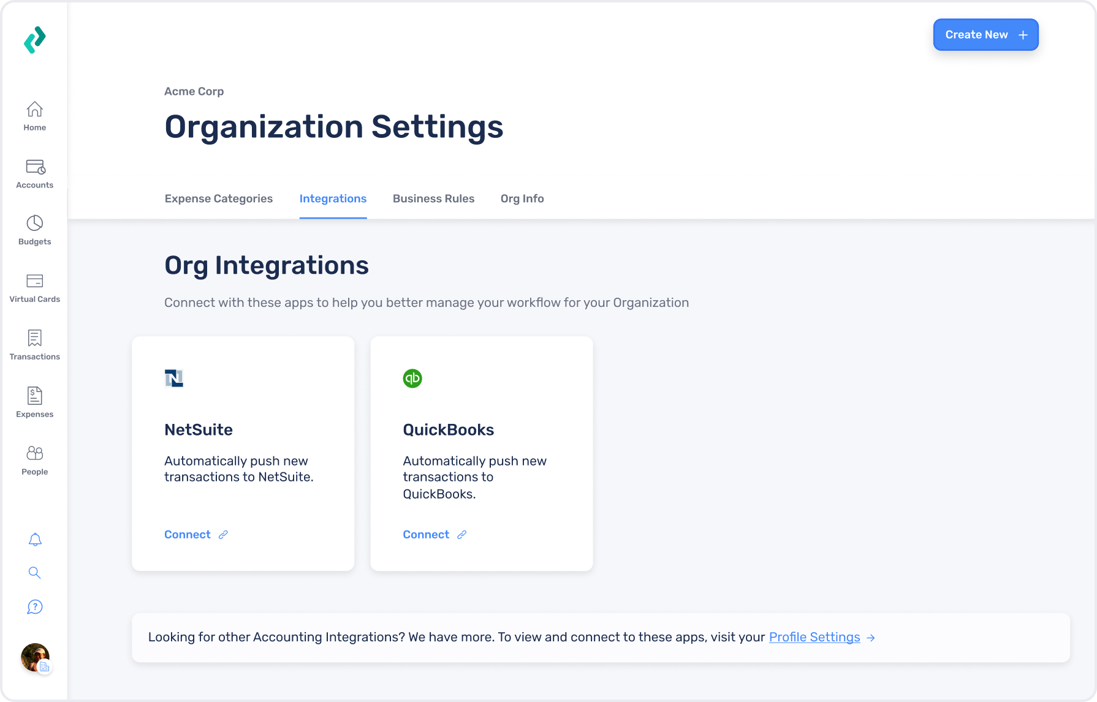1097x702 pixels.
Task: Open the Transactions panel
Action: [x=34, y=345]
